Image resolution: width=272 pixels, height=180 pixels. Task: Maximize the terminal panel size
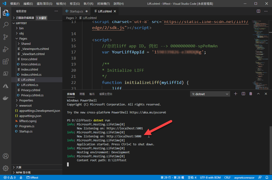coord(258,94)
